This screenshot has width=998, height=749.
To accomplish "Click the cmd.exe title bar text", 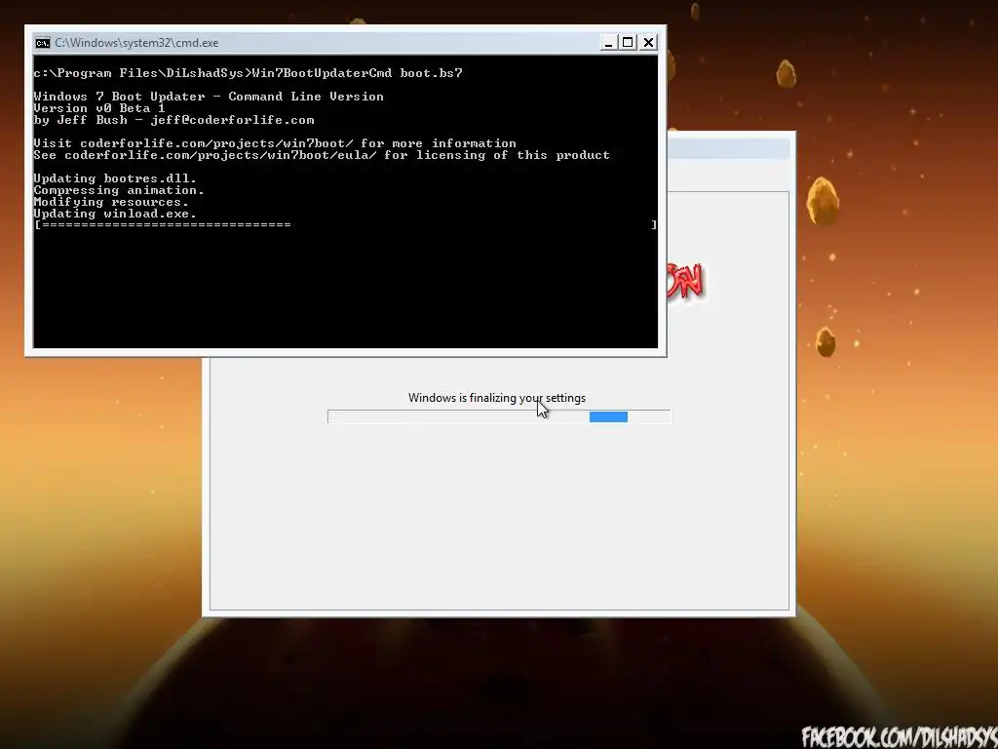I will pyautogui.click(x=136, y=43).
